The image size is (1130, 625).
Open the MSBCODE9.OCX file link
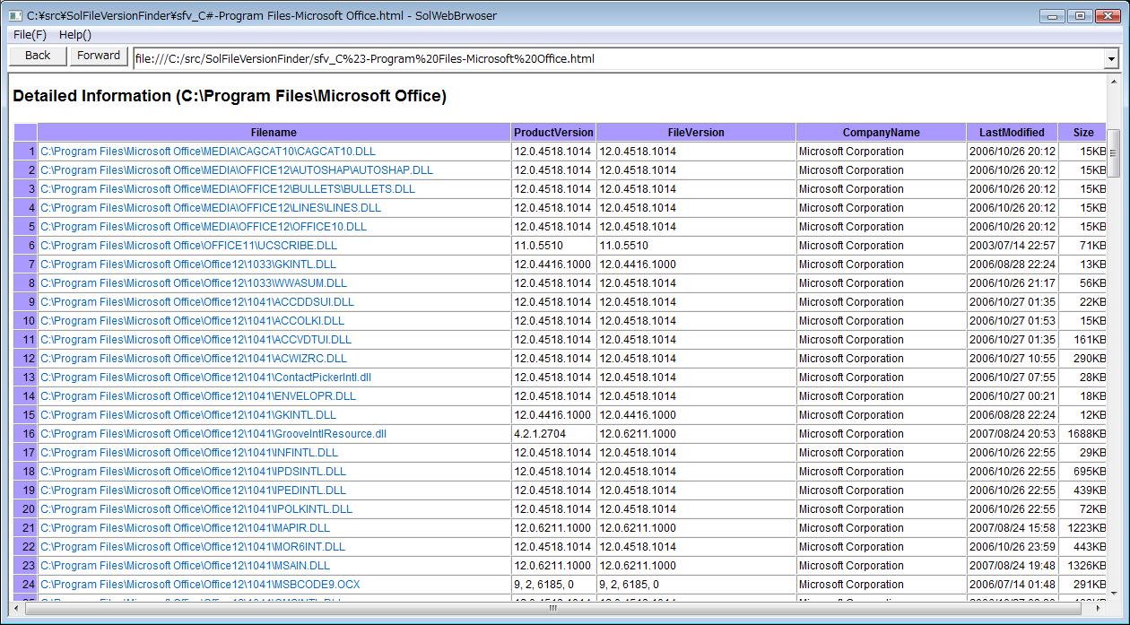point(200,585)
